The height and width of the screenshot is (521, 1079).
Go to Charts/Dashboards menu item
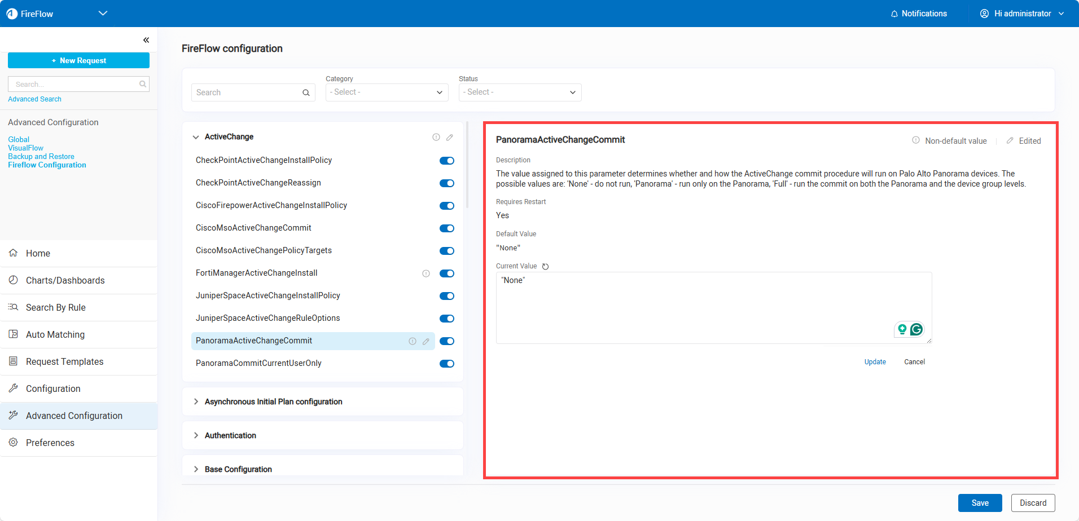(65, 280)
